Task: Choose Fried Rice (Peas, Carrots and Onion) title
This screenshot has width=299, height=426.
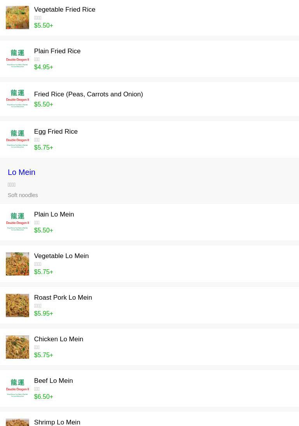Action: click(x=88, y=94)
